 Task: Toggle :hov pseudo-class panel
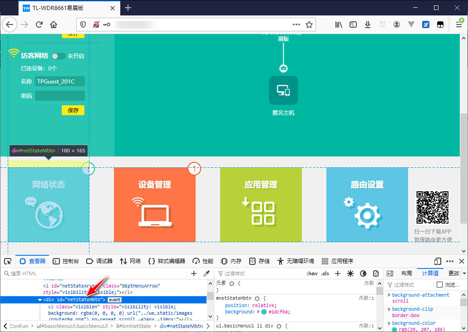[312, 273]
